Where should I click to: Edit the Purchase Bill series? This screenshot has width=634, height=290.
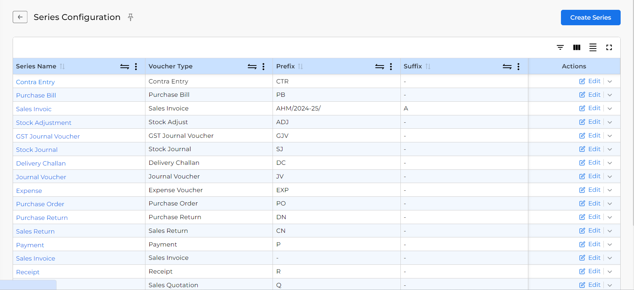(x=590, y=95)
